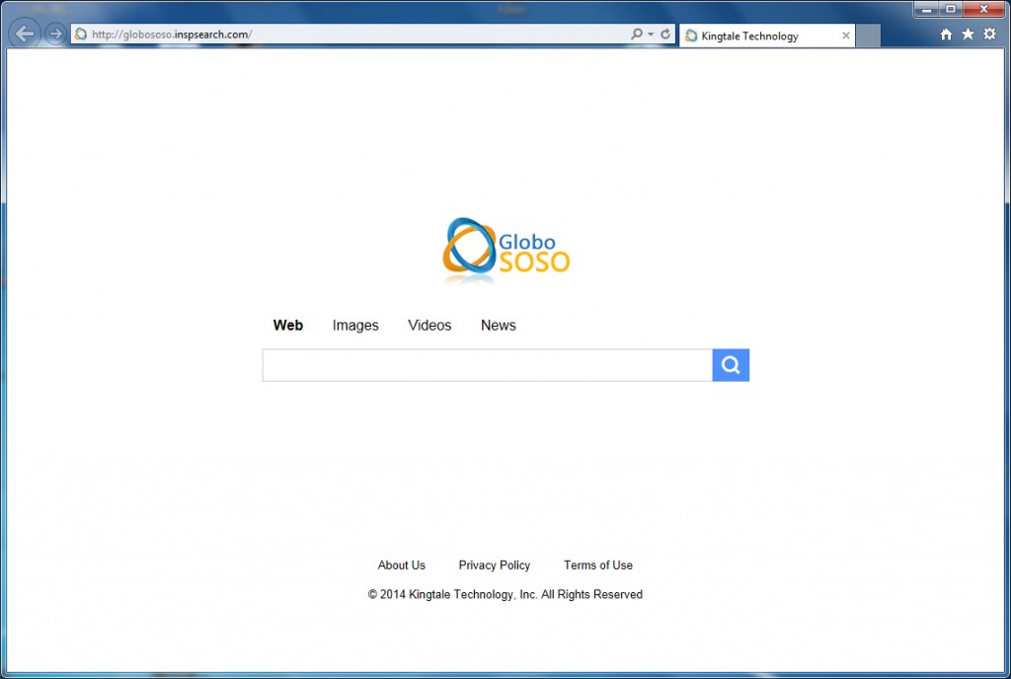Focus the GloboSOSO search input field
This screenshot has height=679, width=1011.
click(x=488, y=365)
